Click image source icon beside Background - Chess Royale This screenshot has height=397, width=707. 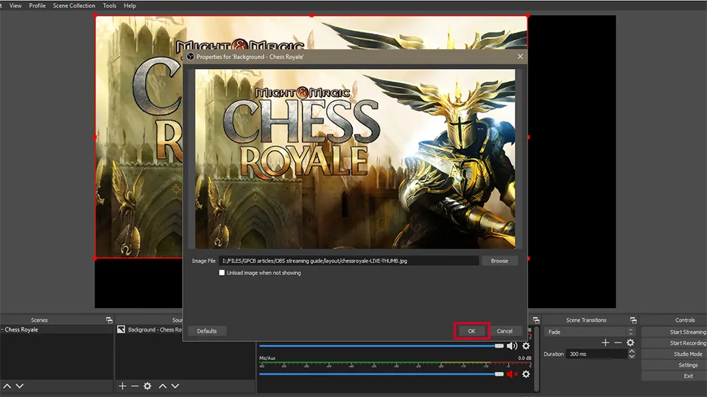click(x=121, y=329)
